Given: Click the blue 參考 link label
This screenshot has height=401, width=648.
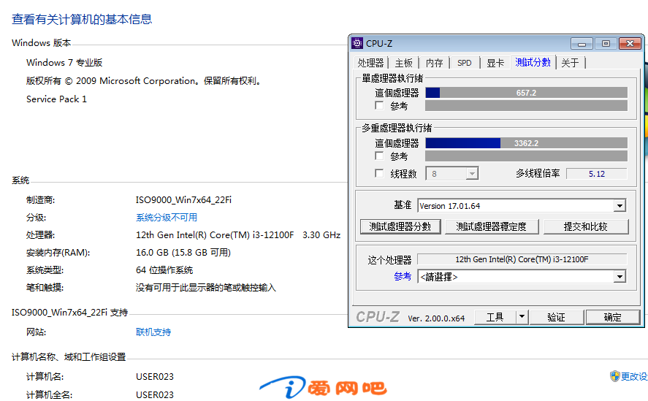Looking at the screenshot, I should point(403,276).
